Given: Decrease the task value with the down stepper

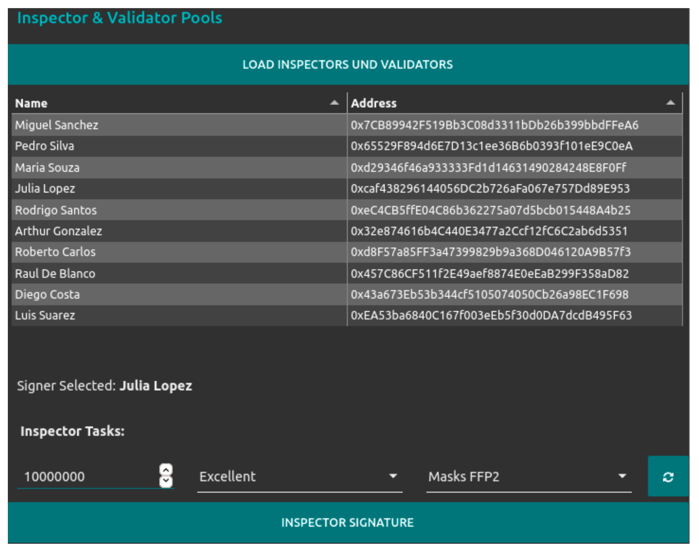Looking at the screenshot, I should (166, 481).
